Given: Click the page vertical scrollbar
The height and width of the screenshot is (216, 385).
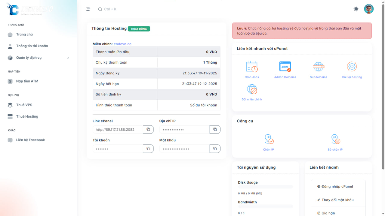Looking at the screenshot, I should 383,90.
